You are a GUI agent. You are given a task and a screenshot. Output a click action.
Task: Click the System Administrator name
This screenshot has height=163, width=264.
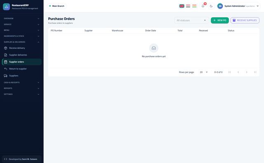235,6
